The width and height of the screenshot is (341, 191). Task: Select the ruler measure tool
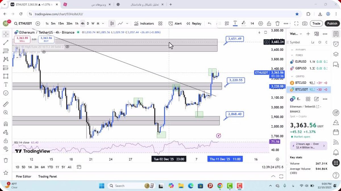[6, 104]
